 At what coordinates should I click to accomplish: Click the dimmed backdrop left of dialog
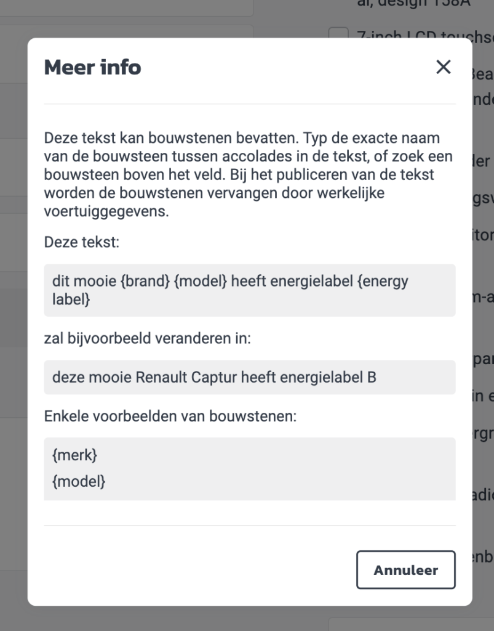click(x=12, y=308)
